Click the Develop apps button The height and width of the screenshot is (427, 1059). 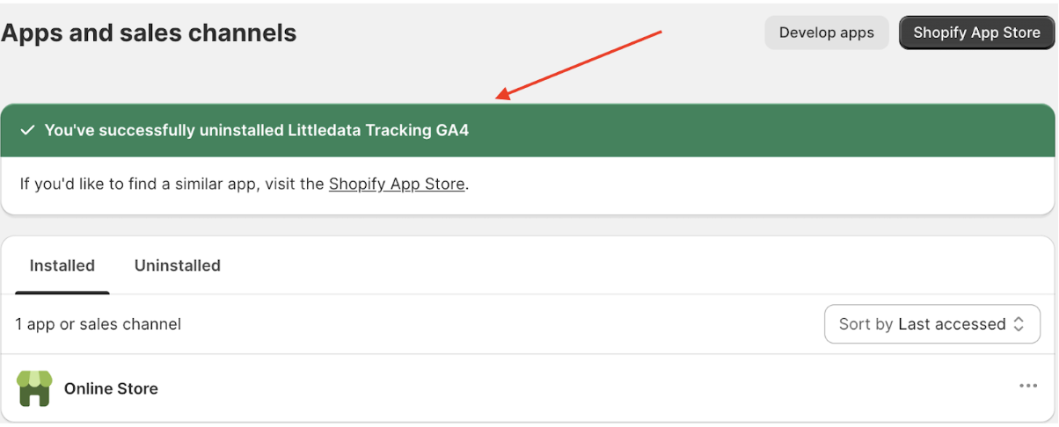tap(827, 33)
